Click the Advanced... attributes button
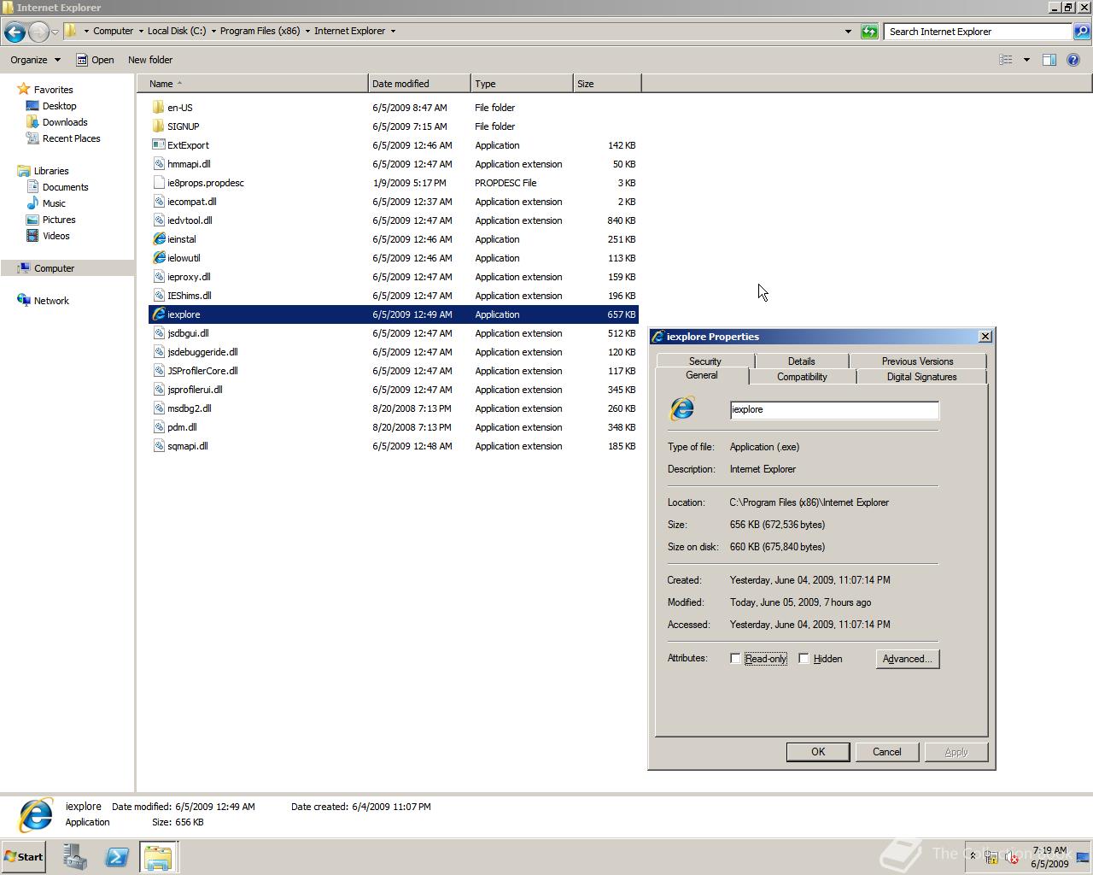 (x=908, y=659)
